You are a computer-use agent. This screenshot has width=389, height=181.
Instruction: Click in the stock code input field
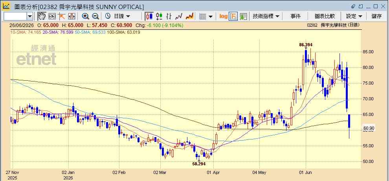click(x=15, y=16)
